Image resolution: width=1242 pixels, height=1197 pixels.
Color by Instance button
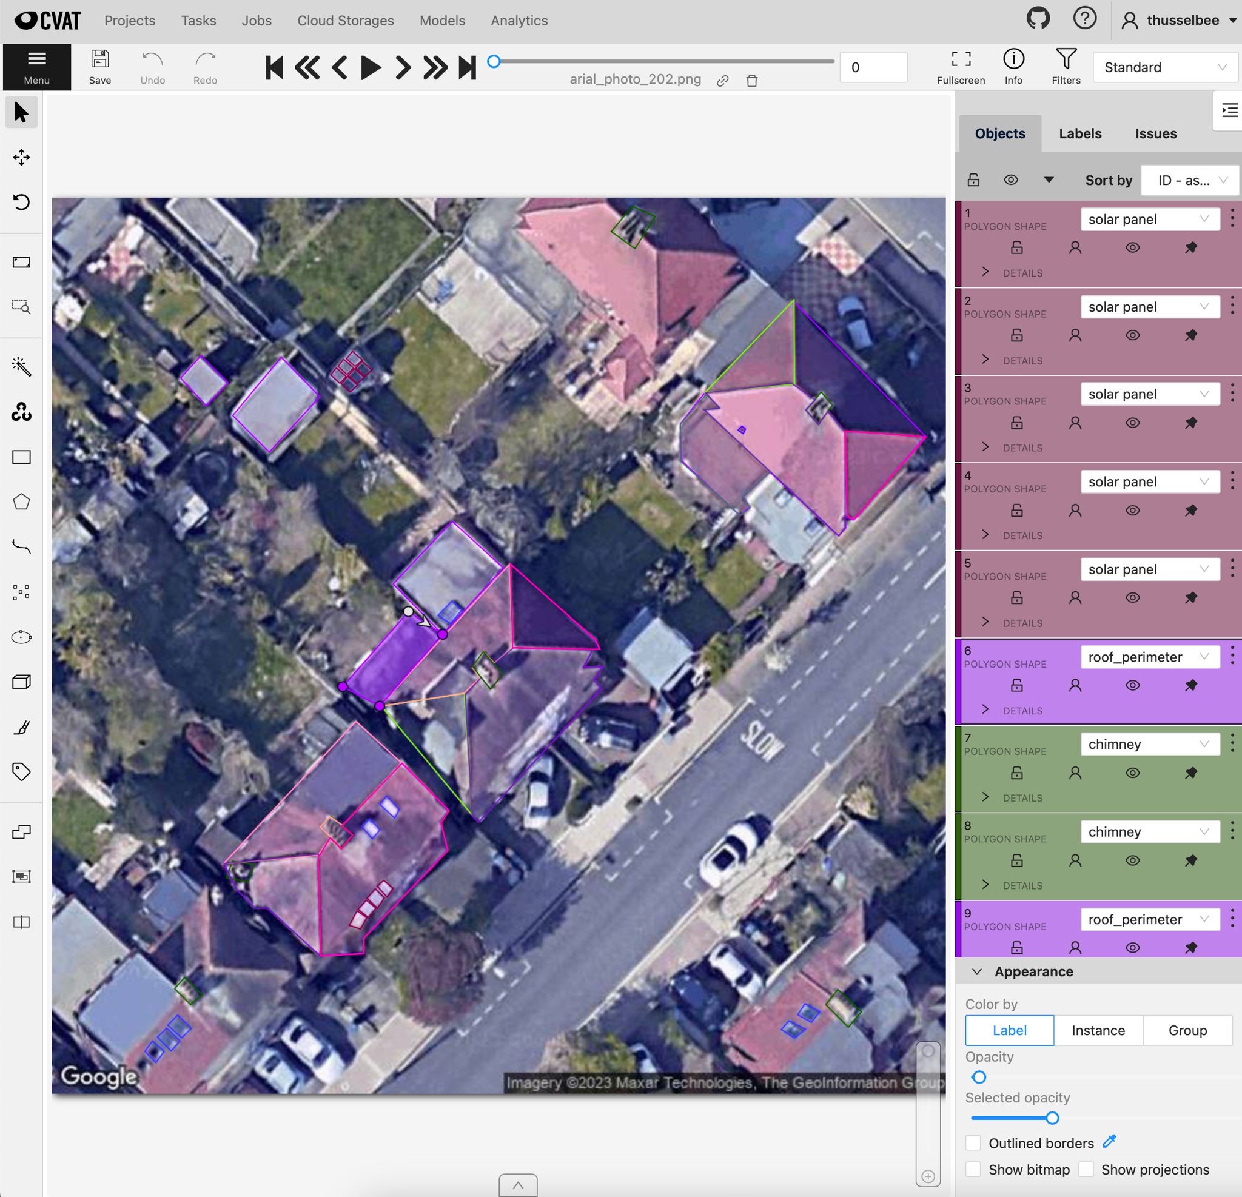tap(1098, 1030)
